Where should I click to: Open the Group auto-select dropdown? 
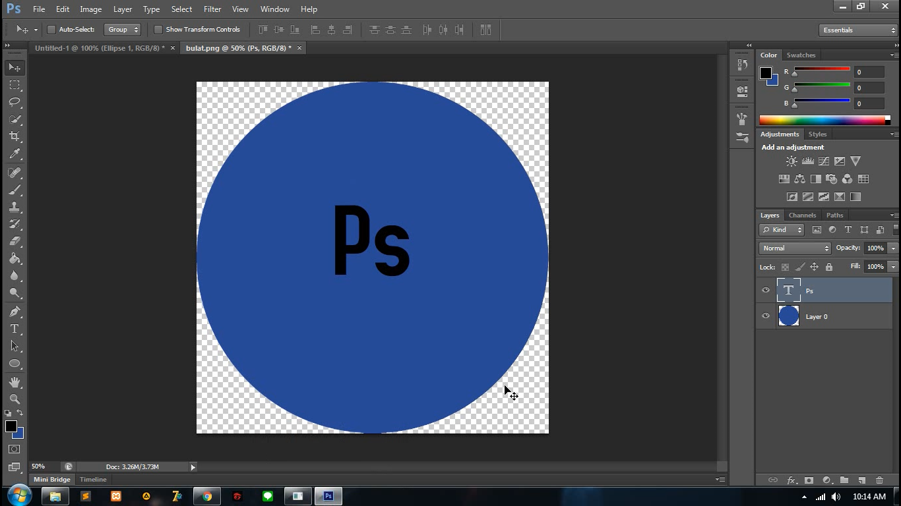(123, 30)
